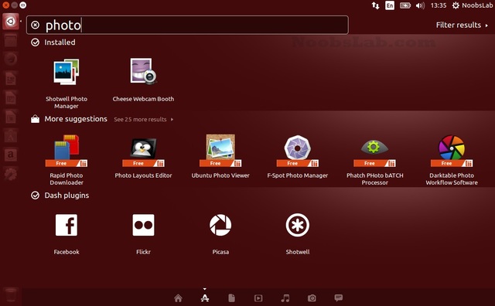The width and height of the screenshot is (495, 306).
Task: Open the battery indicator menu
Action: (x=405, y=5)
